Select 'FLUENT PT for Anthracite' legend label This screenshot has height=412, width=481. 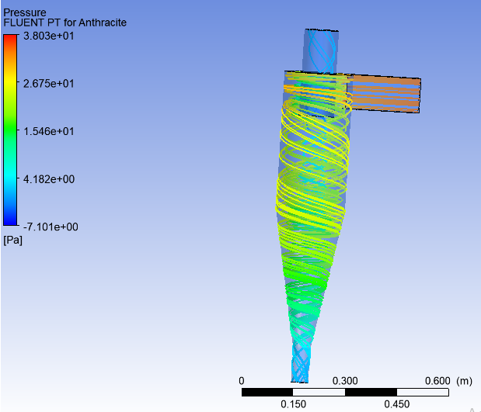pos(65,23)
